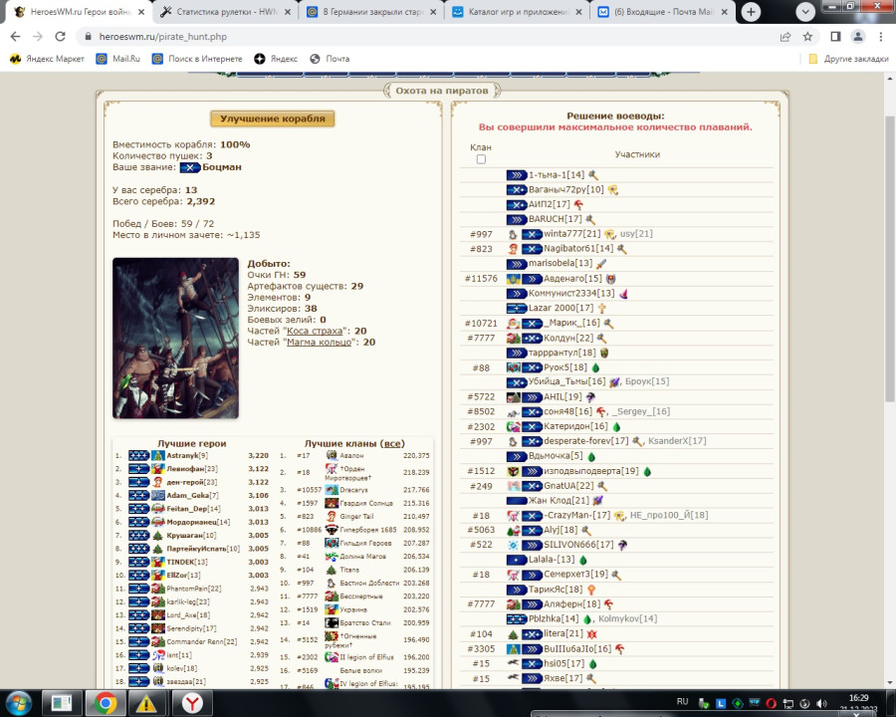Image resolution: width=896 pixels, height=717 pixels.
Task: Open SILIVON666 participant profile
Action: (x=570, y=545)
